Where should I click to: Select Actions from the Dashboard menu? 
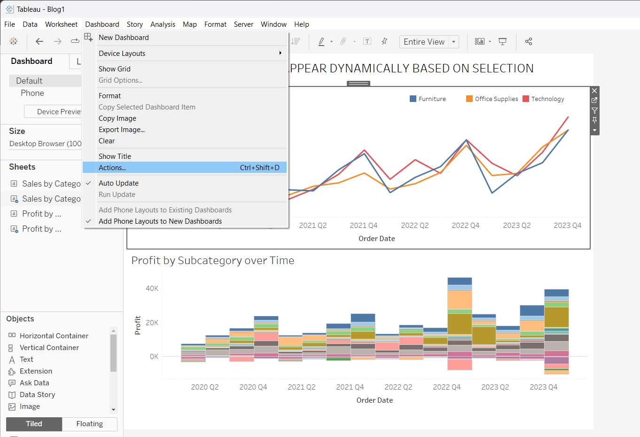click(x=113, y=167)
